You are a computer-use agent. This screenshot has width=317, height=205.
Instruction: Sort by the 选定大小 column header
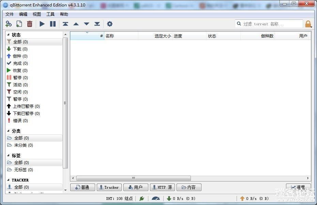[x=155, y=36]
